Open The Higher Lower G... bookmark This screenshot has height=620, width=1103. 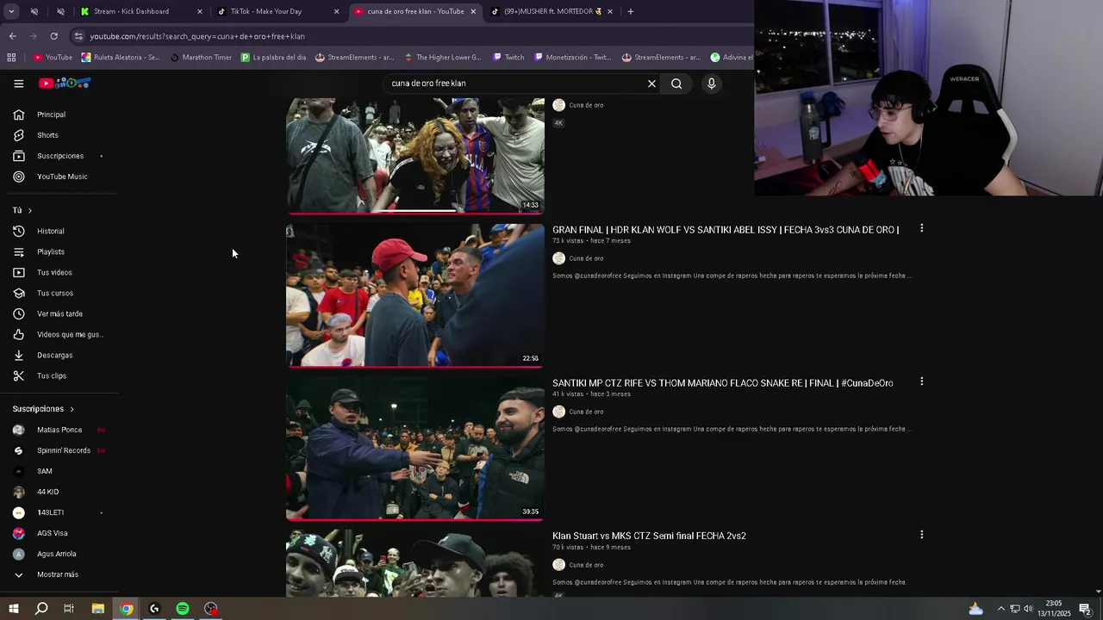click(x=442, y=58)
